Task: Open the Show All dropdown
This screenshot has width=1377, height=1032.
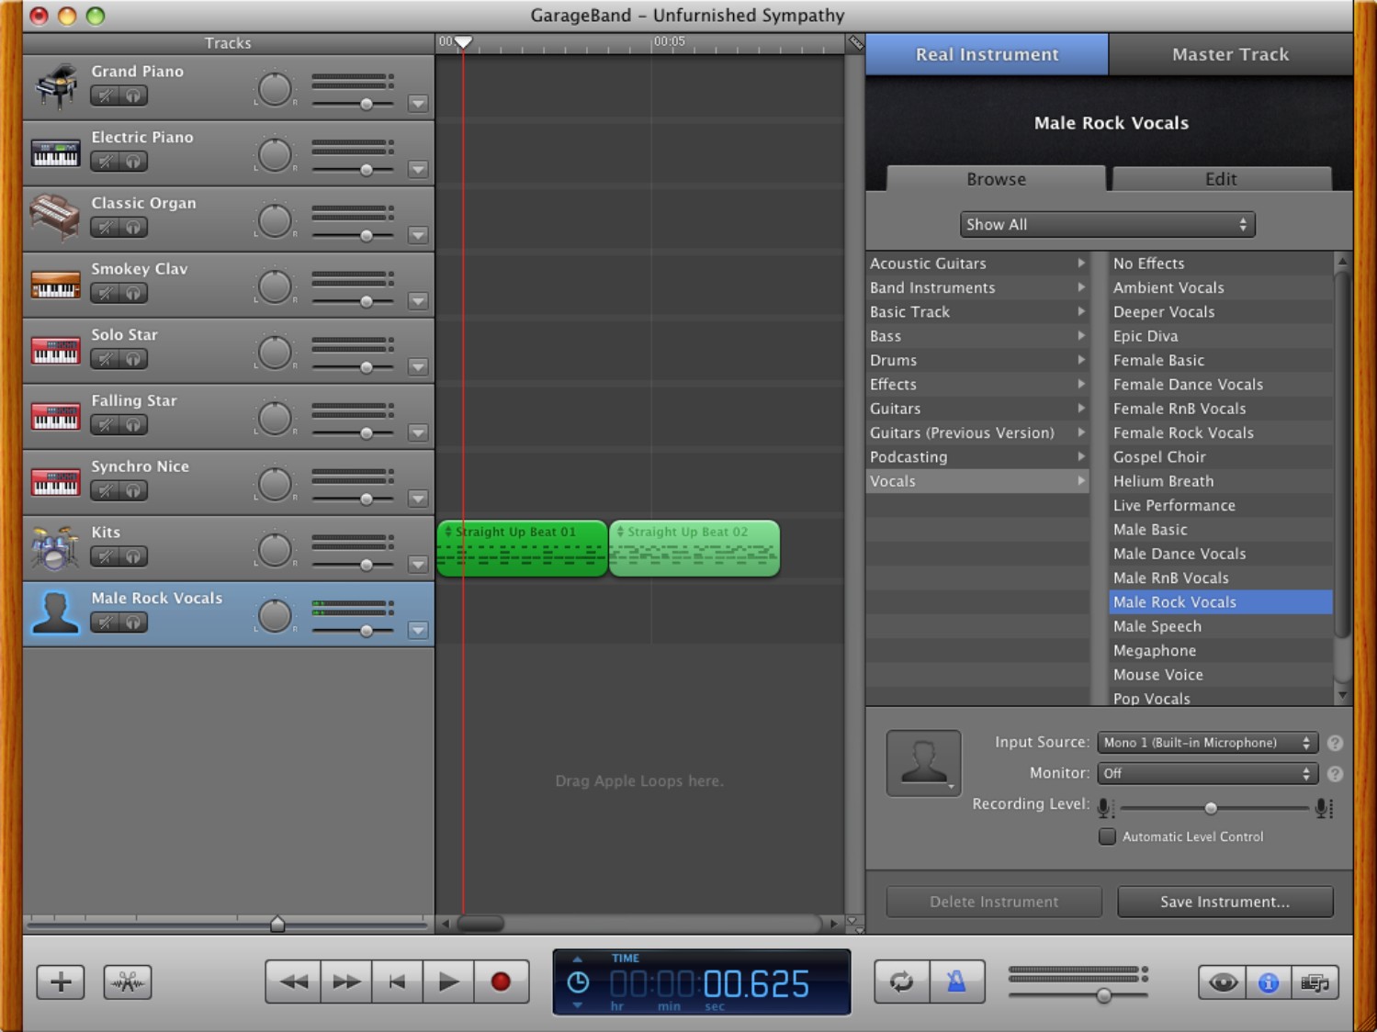Action: click(x=1107, y=224)
